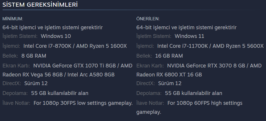Click the Windows 10 operating system text
Viewport: 266px width, 121px height.
point(56,36)
